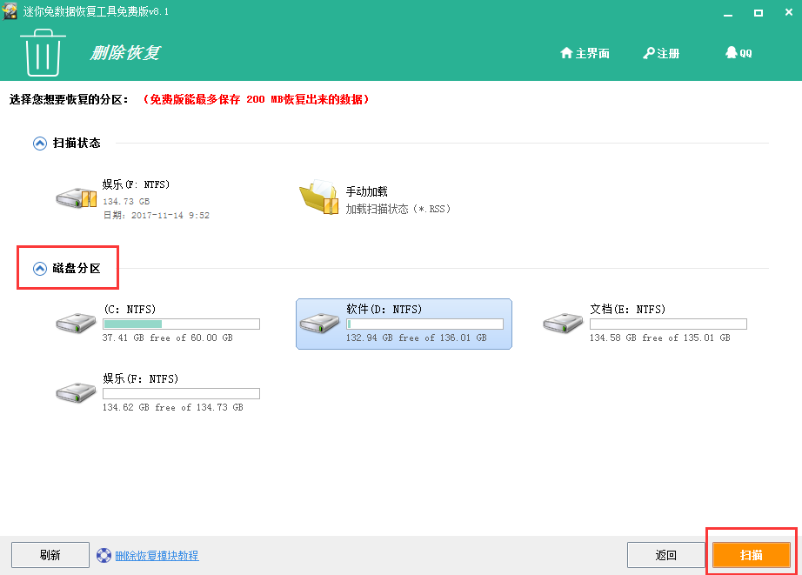Click 132.94 GB free of 136.01 GB
802x575 pixels.
417,338
